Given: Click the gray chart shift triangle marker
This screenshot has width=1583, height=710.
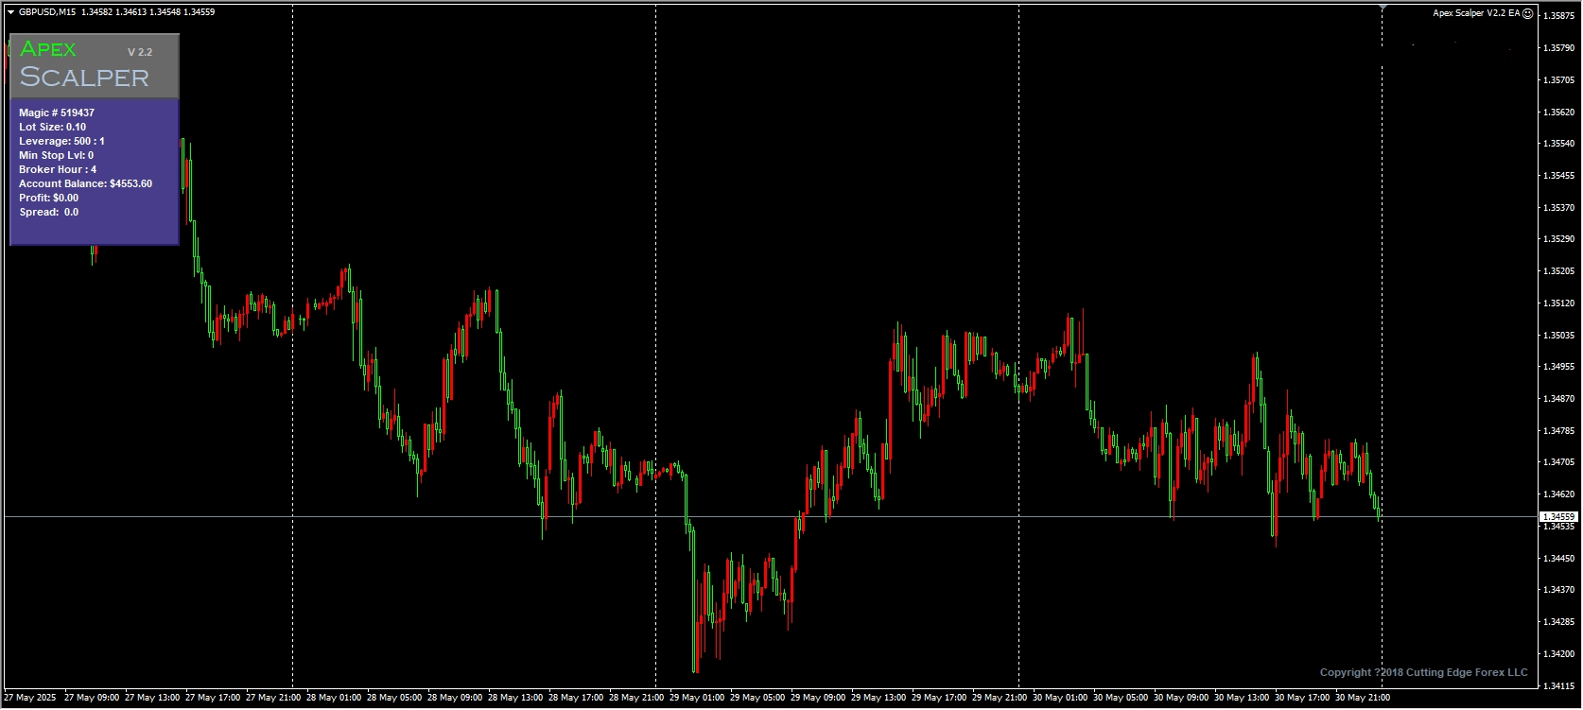Looking at the screenshot, I should click(1383, 8).
